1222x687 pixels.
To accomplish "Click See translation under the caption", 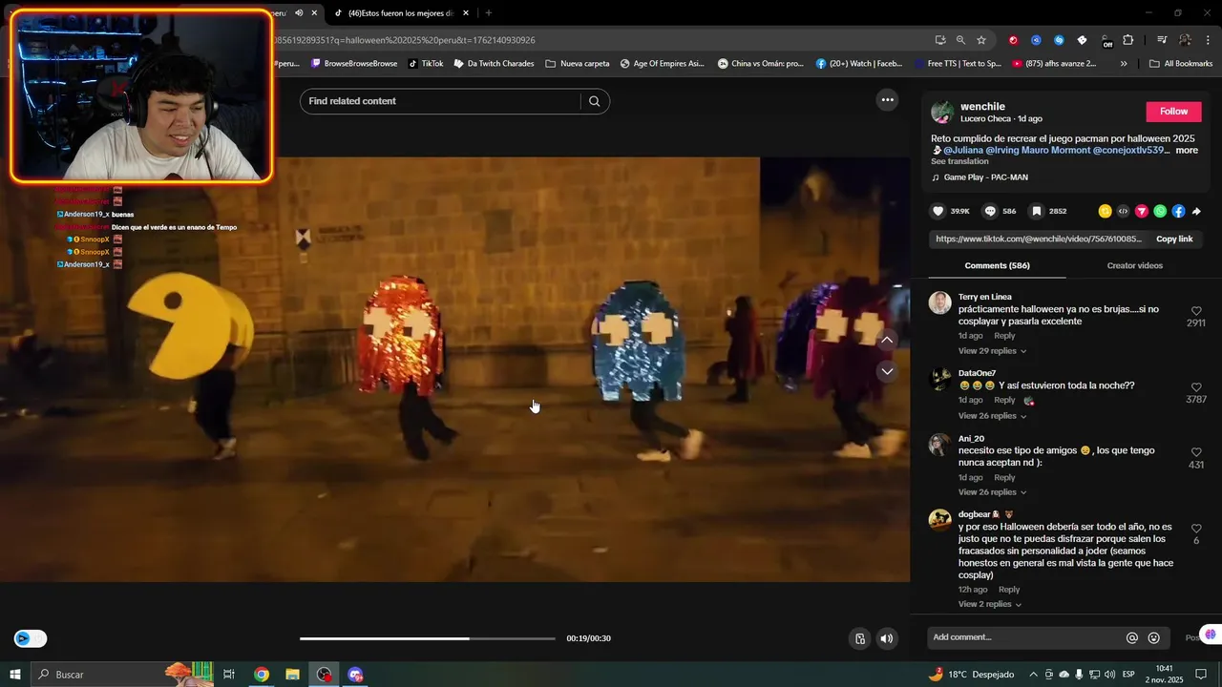I will 959,161.
